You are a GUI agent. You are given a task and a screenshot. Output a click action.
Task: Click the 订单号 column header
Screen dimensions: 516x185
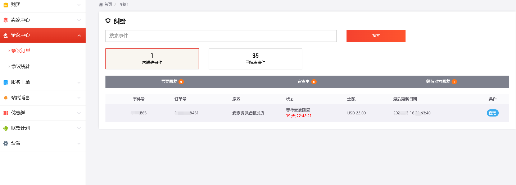[x=180, y=99]
